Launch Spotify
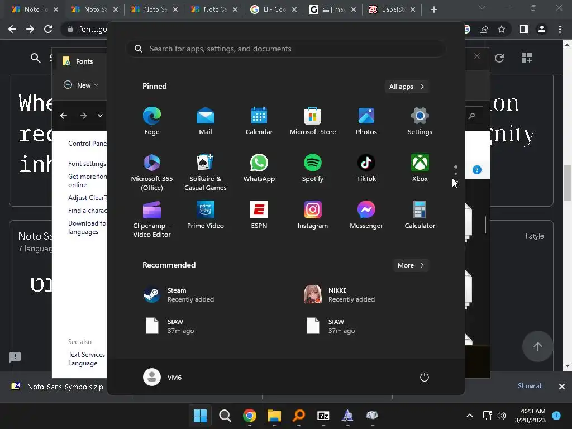572x429 pixels. click(313, 168)
